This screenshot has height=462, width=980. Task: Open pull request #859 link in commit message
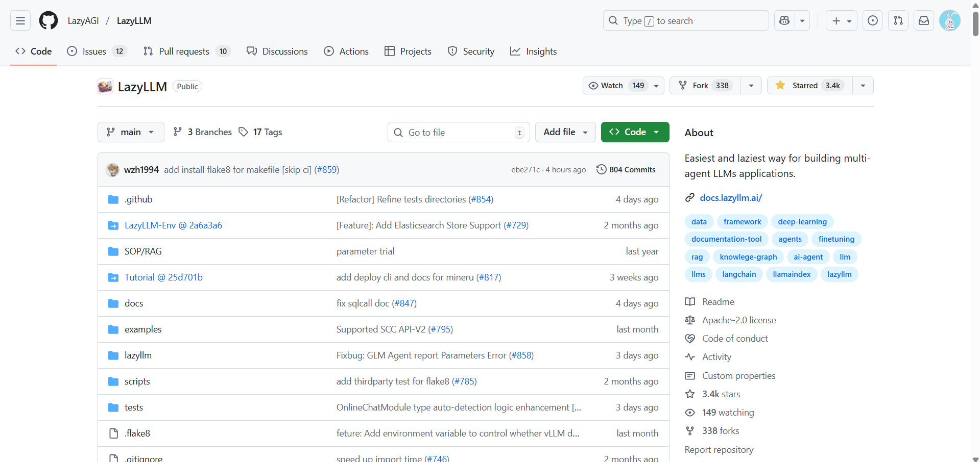tap(327, 170)
